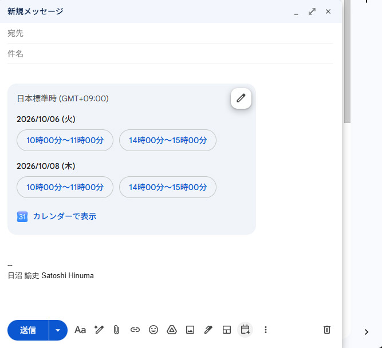Image resolution: width=382 pixels, height=348 pixels.
Task: Click the 2026/10/08 (木) date heading
Action: 46,166
